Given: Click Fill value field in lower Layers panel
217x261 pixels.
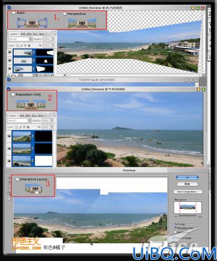Looking at the screenshot, I should pos(46,127).
